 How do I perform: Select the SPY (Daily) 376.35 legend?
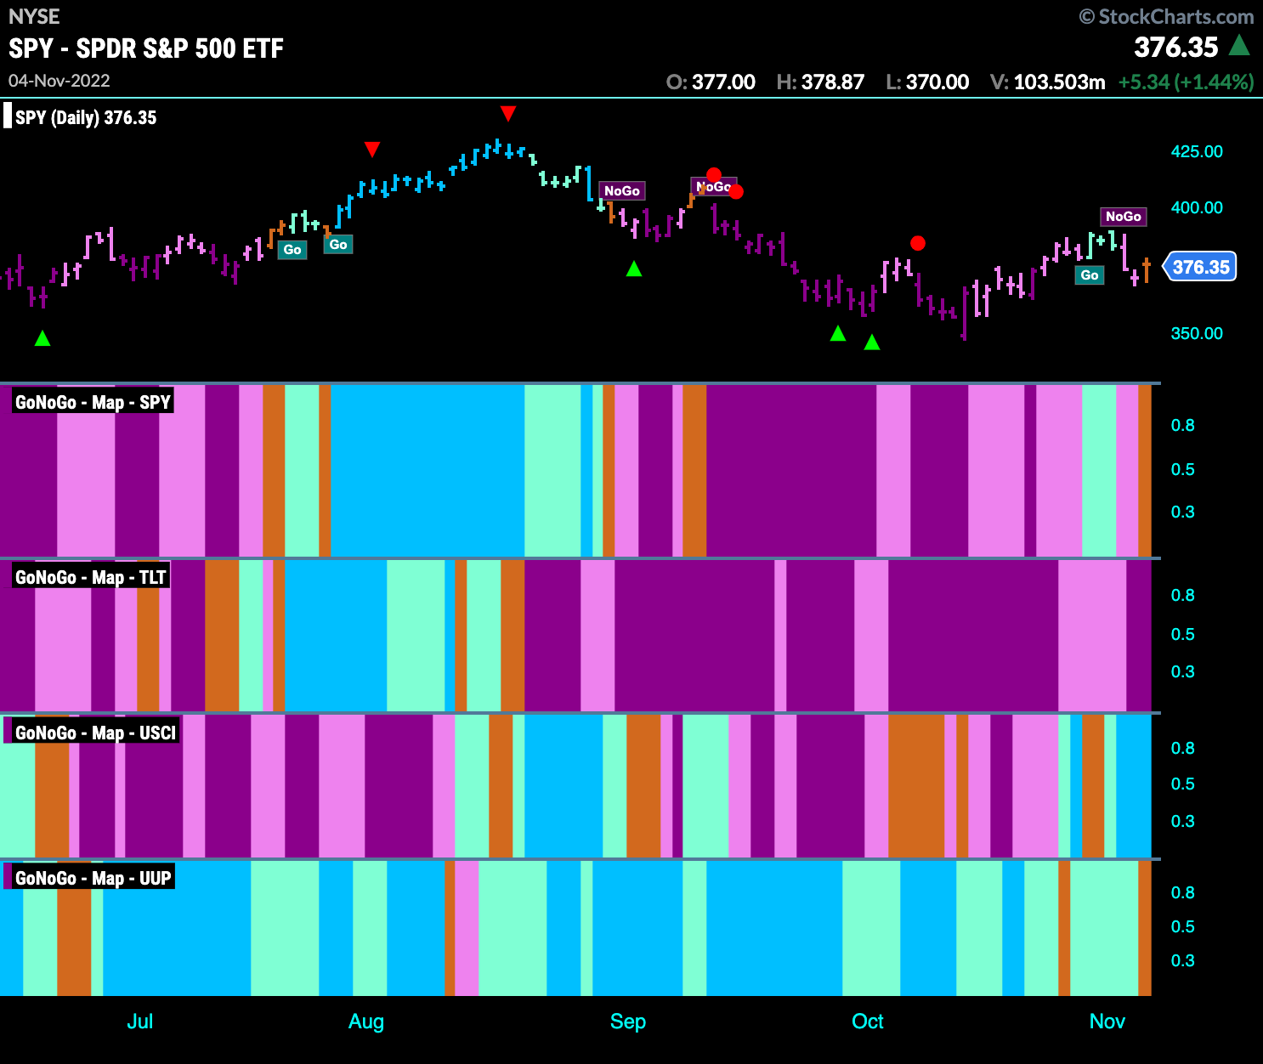86,117
